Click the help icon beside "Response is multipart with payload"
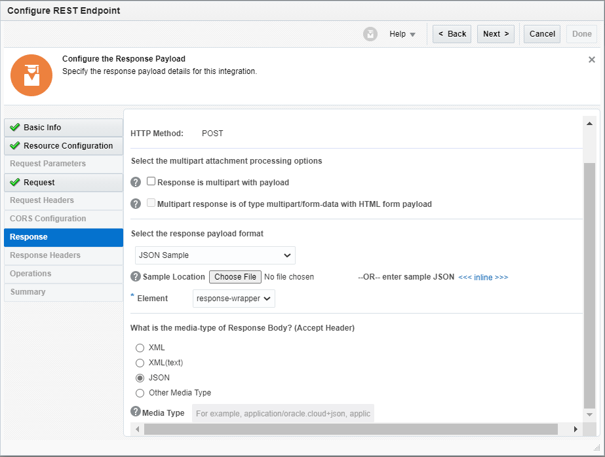Screen dimensions: 605x457 click(135, 181)
